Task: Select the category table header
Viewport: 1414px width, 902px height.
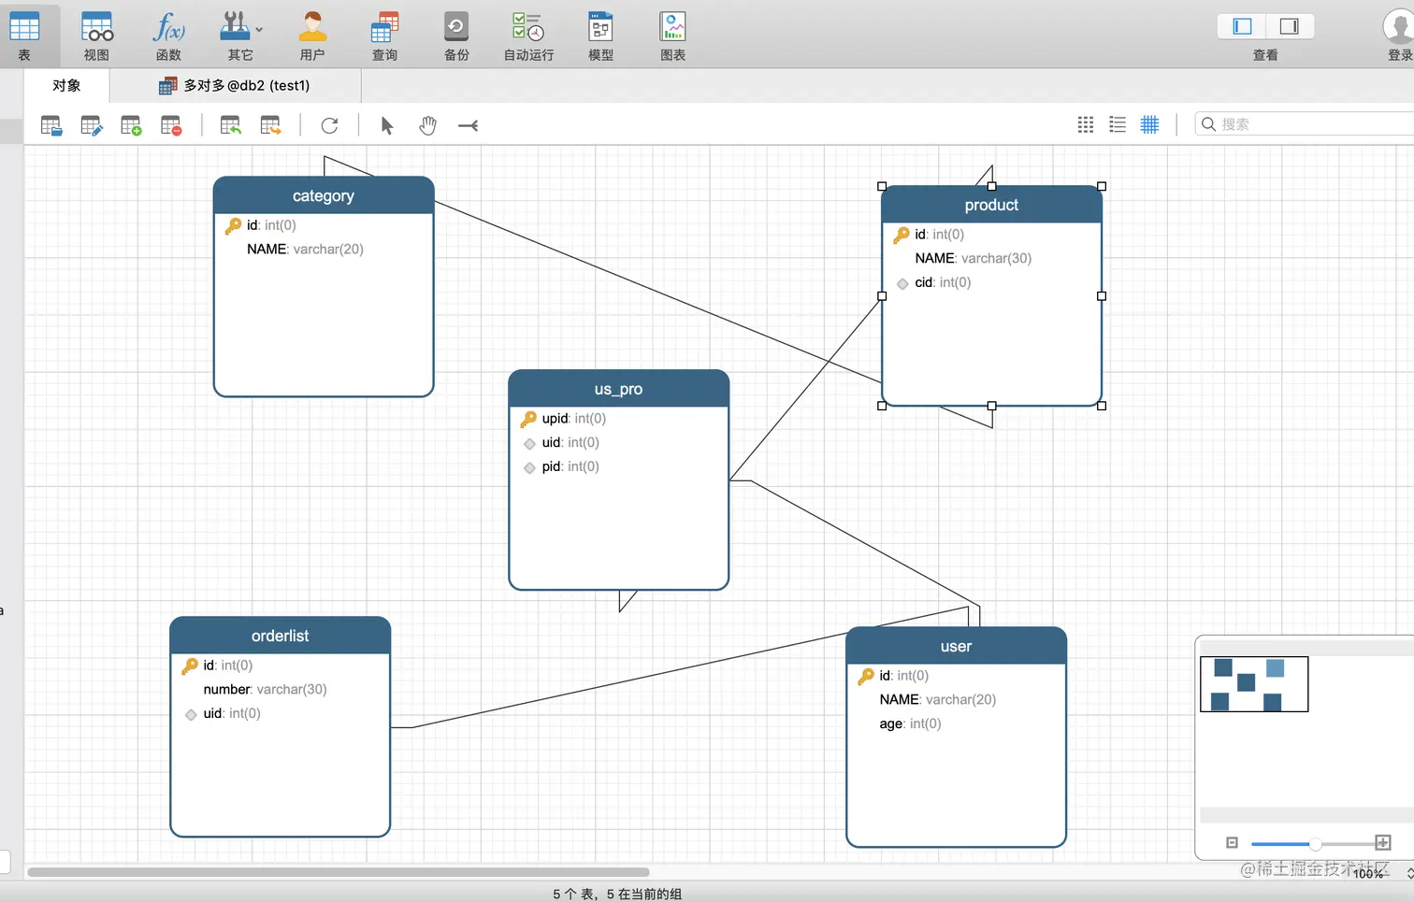Action: coord(324,195)
